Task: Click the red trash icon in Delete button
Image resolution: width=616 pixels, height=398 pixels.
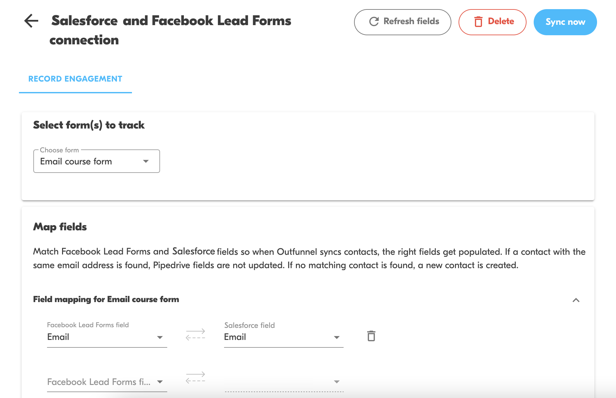Action: click(x=478, y=22)
